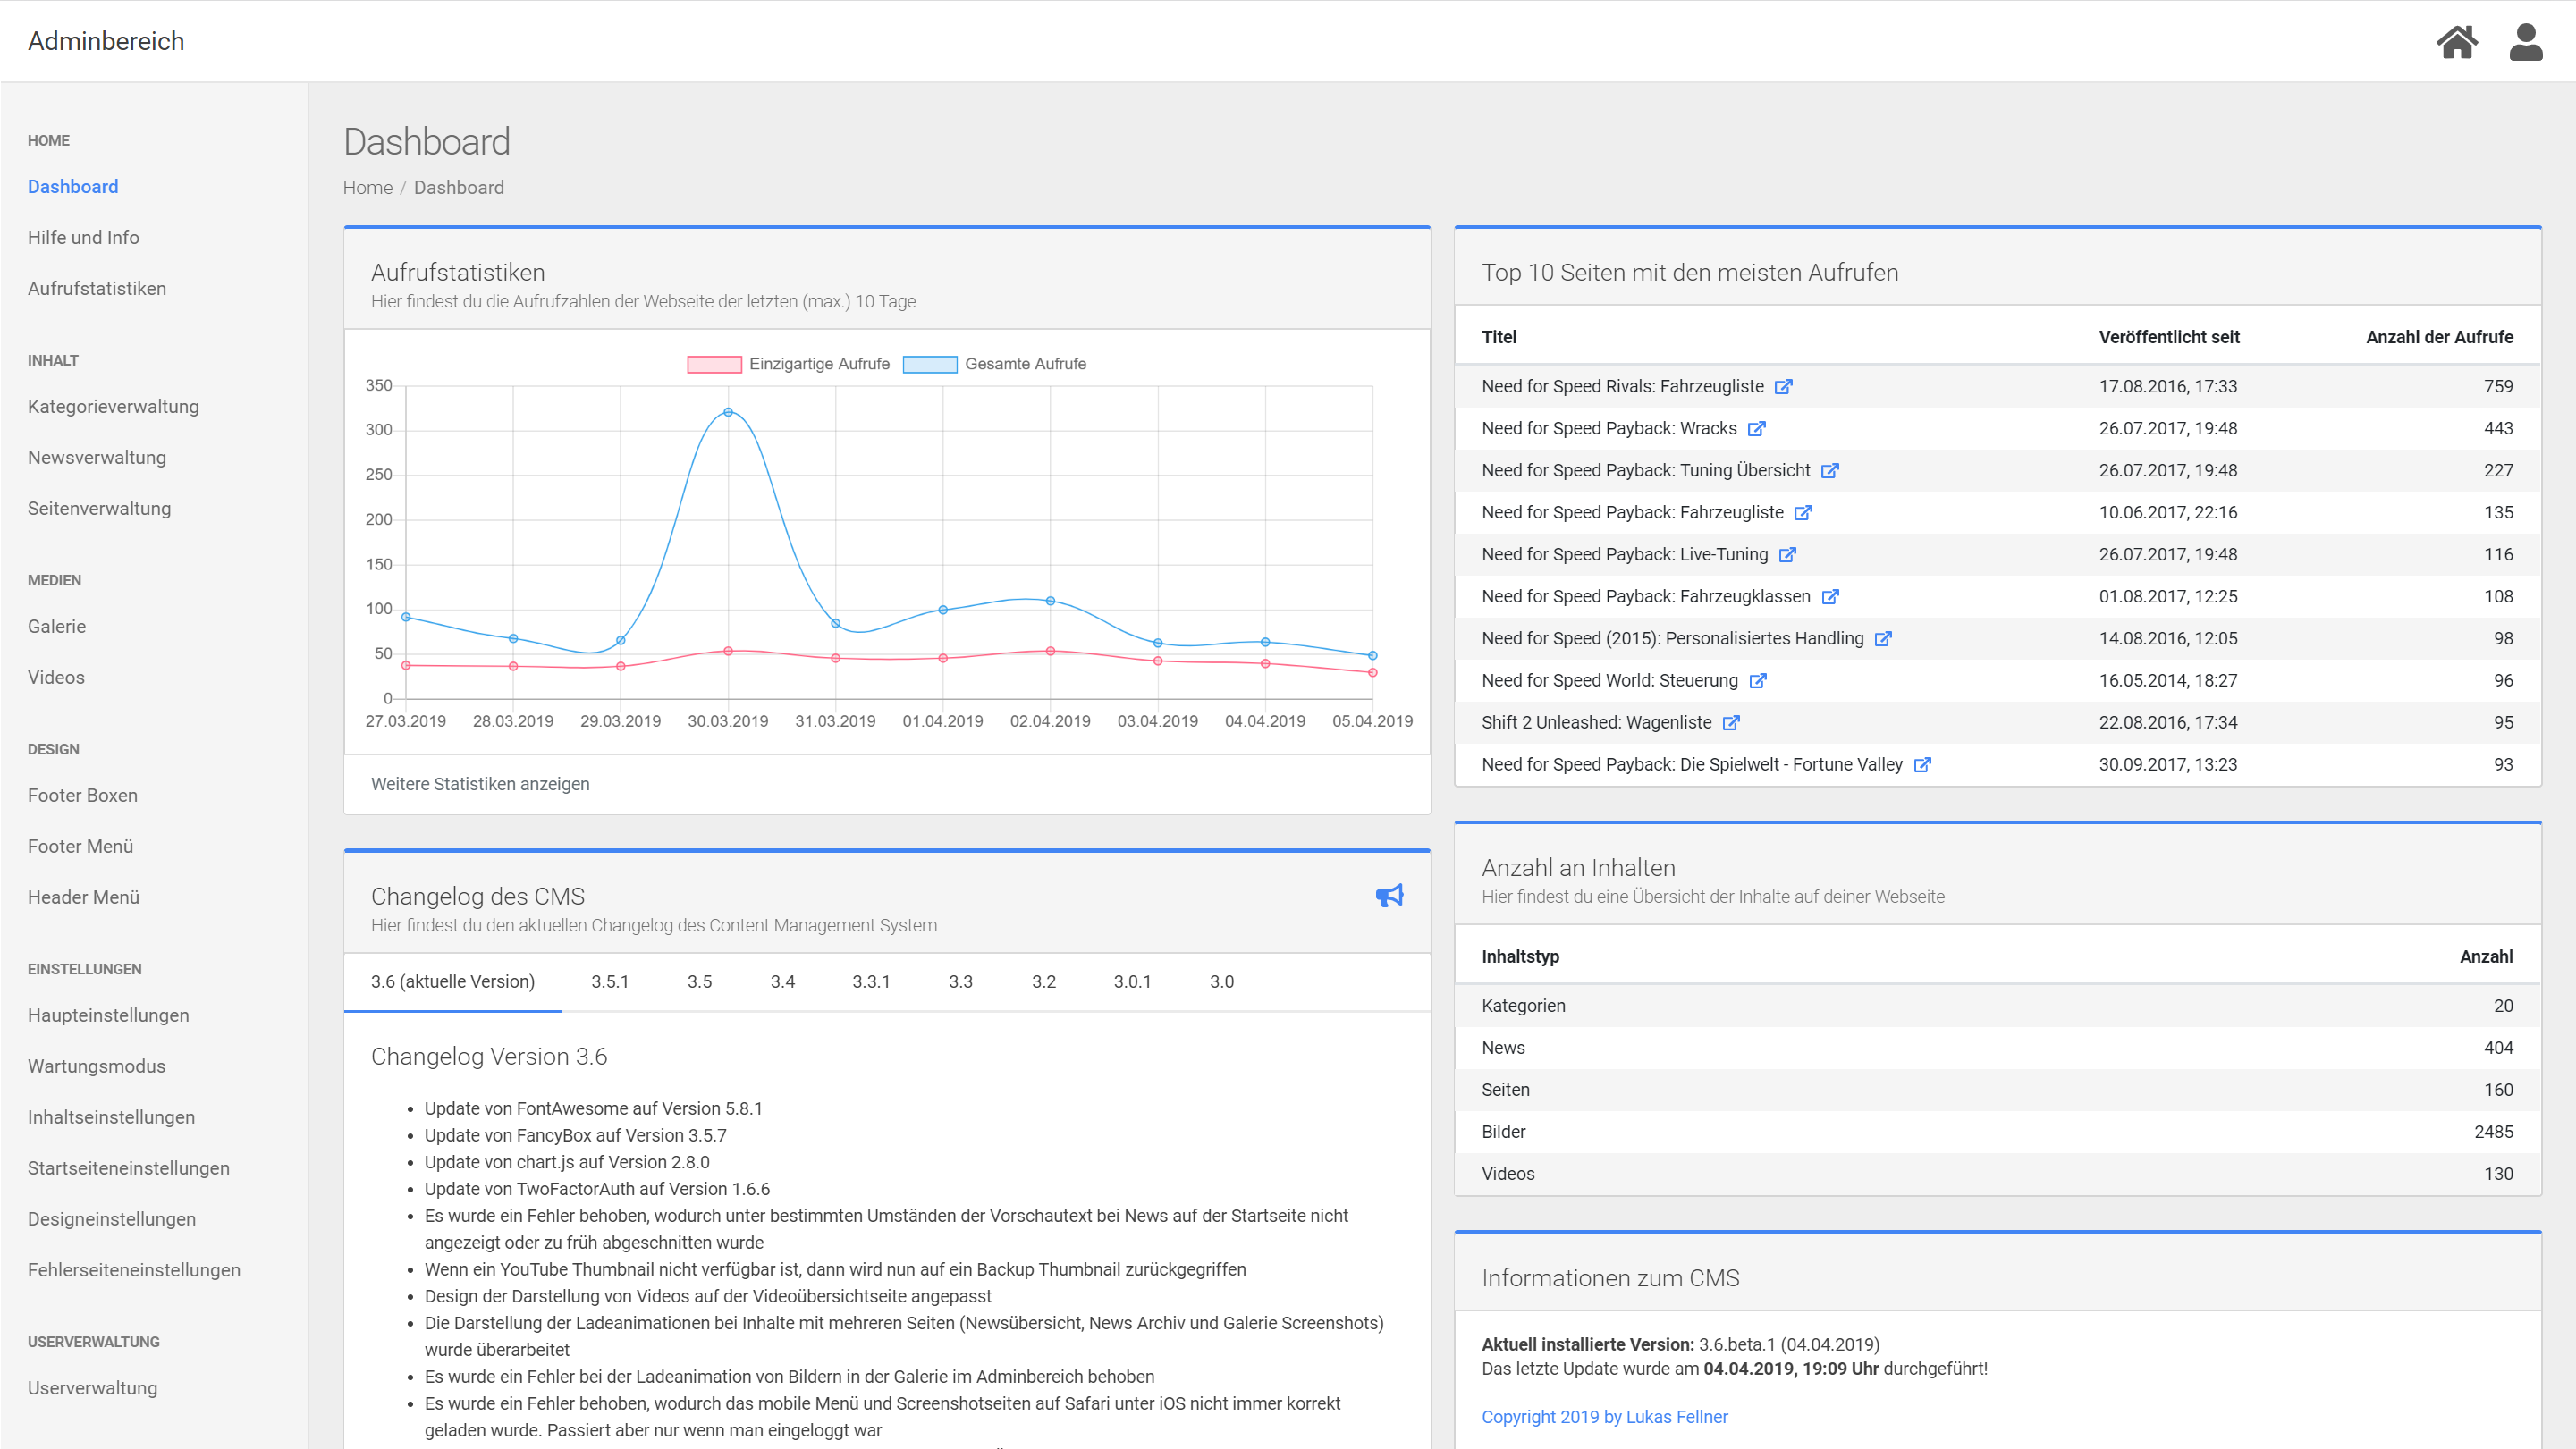Open Wartungsmodus in sidebar

[x=97, y=1067]
